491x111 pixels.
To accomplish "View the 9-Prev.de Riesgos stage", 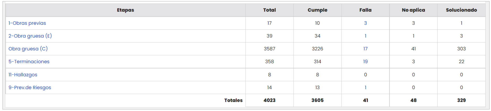I will click(30, 87).
